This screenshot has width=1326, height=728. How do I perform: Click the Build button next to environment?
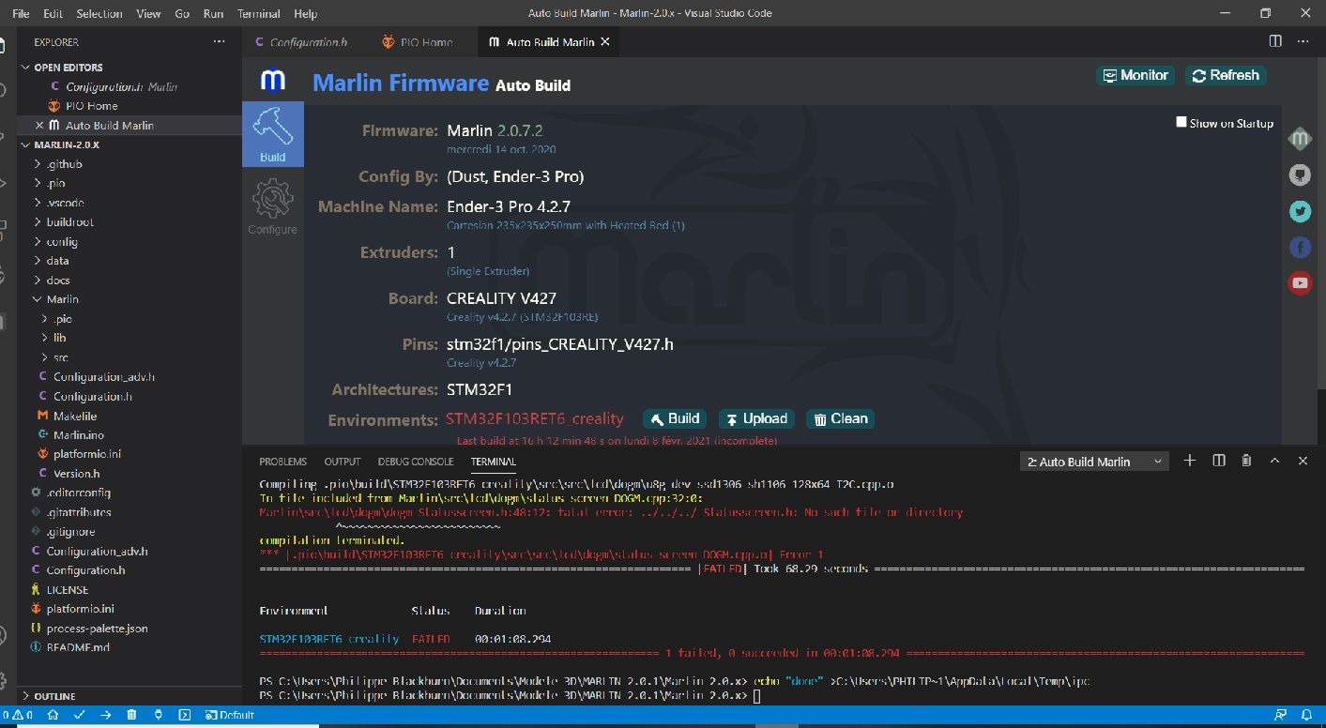tap(674, 418)
